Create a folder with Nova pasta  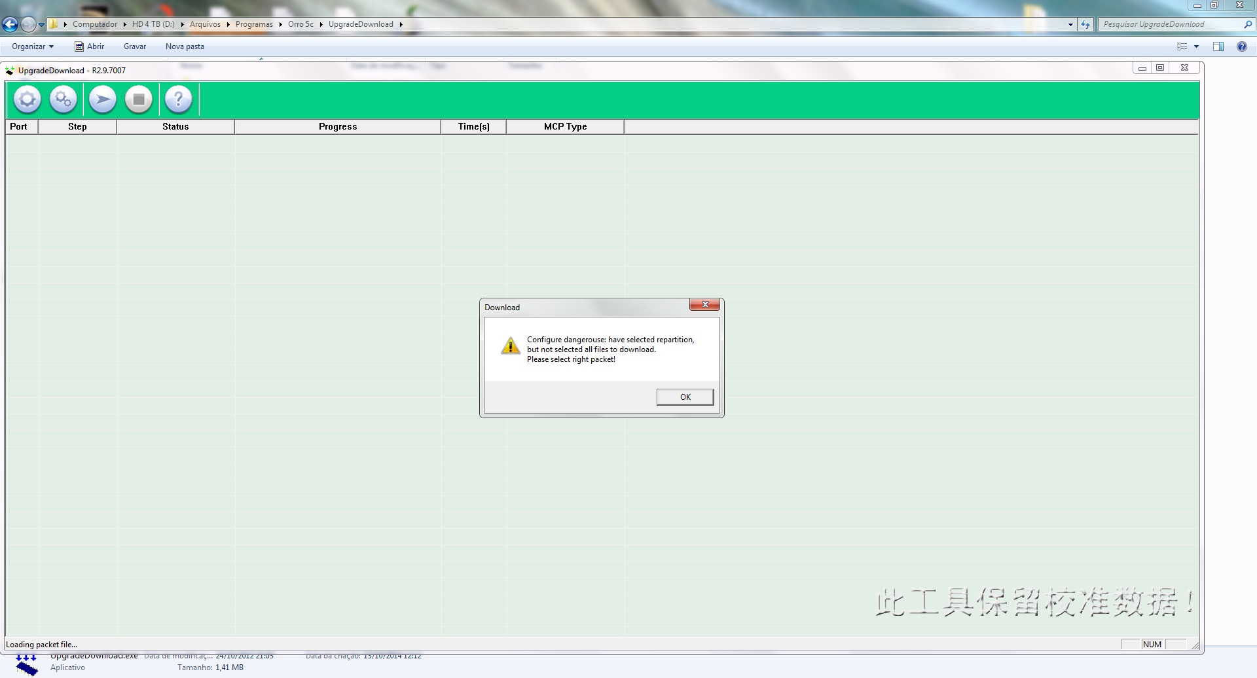tap(185, 46)
